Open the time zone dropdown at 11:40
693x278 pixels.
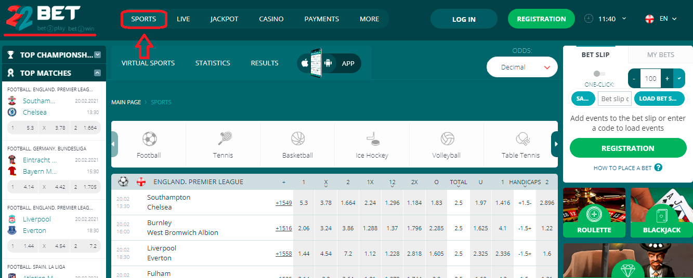point(624,19)
